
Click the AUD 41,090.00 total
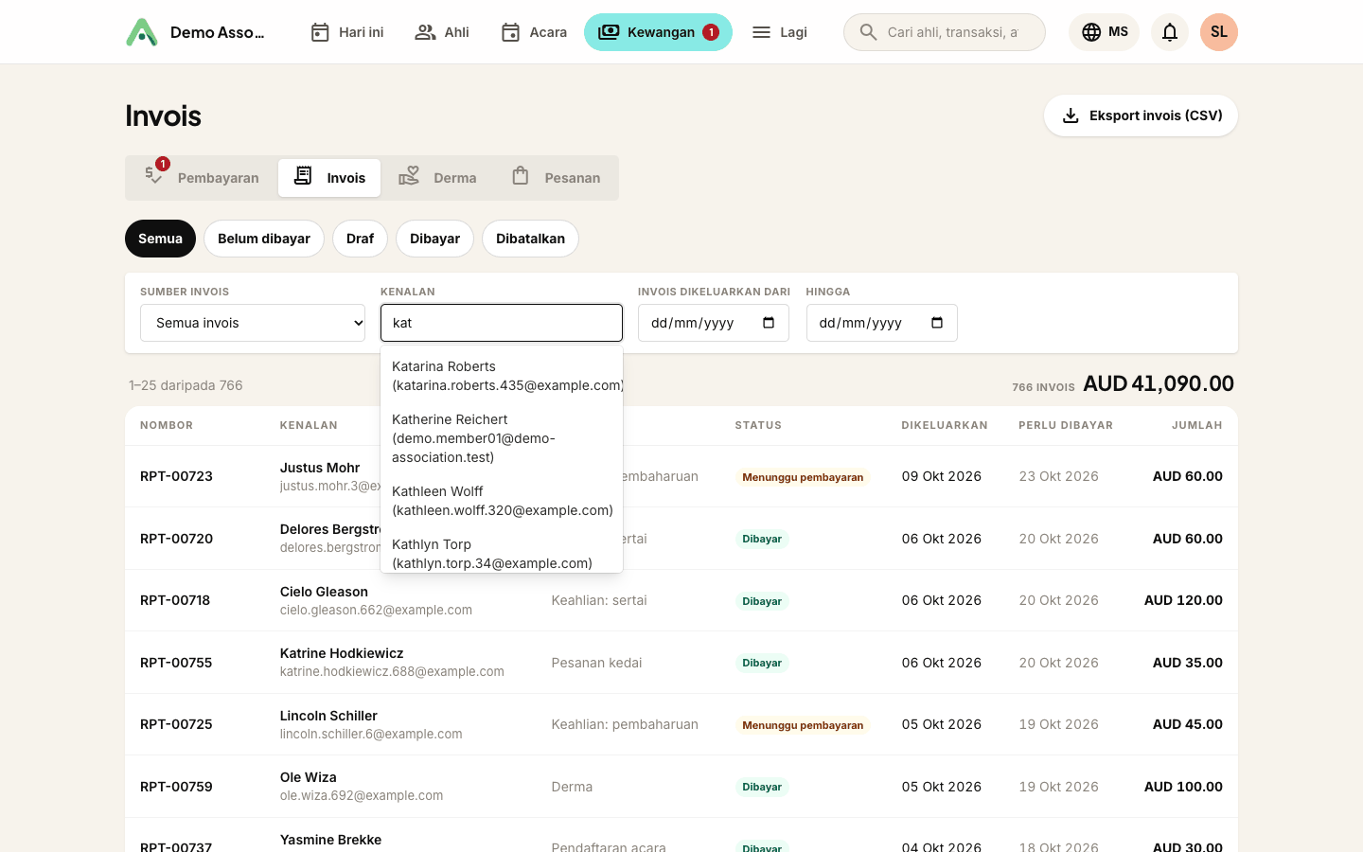coord(1159,383)
